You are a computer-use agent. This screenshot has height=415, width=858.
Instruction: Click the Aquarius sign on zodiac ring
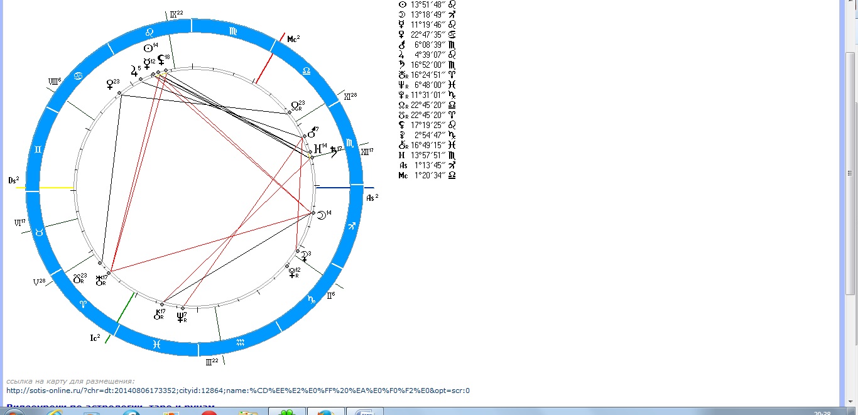(240, 342)
